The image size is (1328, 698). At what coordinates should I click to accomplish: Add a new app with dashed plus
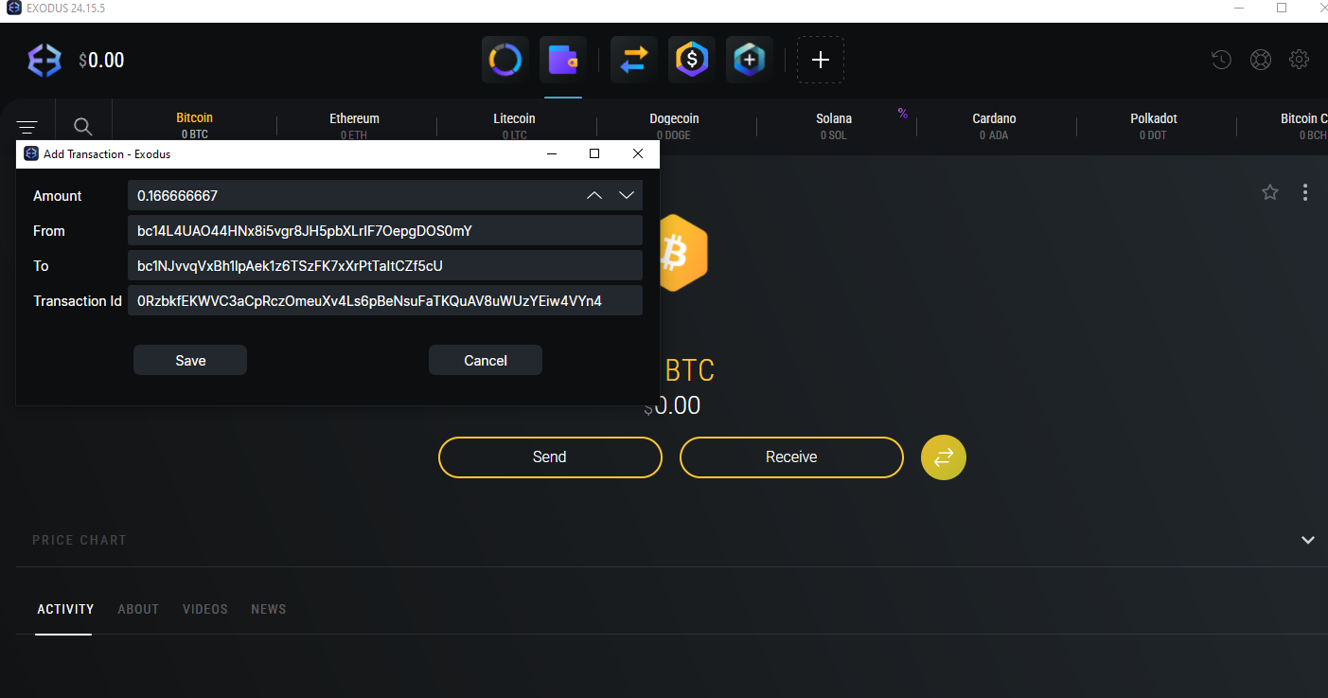(821, 61)
